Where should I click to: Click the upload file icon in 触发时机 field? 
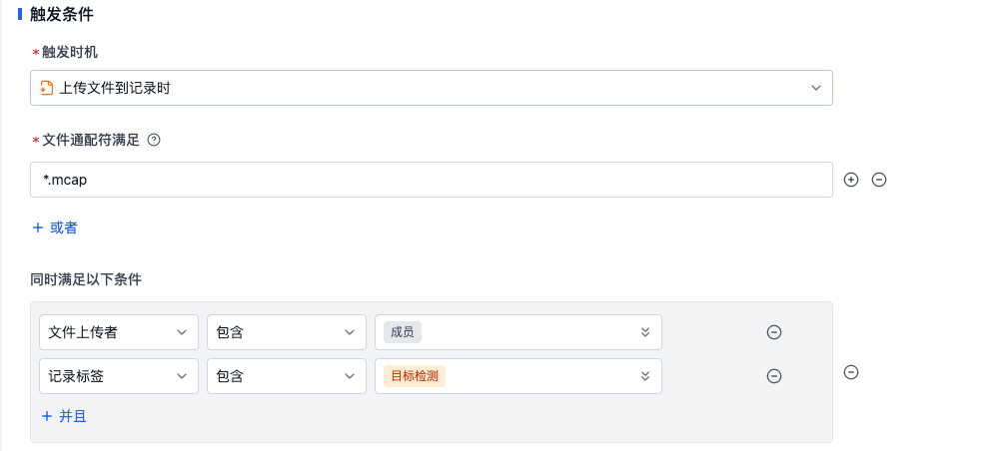coord(47,88)
